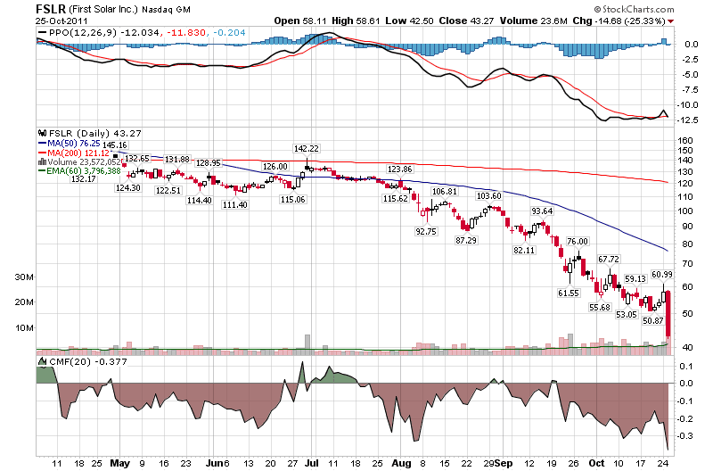Click the 145.16 price label
The height and width of the screenshot is (471, 713).
coord(115,145)
